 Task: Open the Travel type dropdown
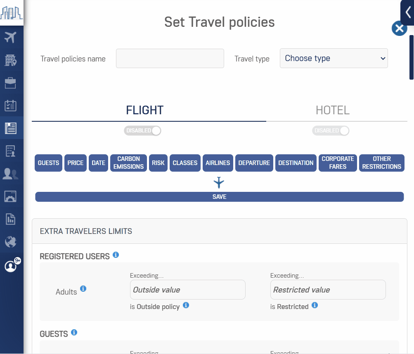tap(334, 58)
